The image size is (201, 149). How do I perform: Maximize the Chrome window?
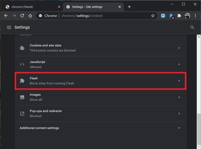[183, 4]
